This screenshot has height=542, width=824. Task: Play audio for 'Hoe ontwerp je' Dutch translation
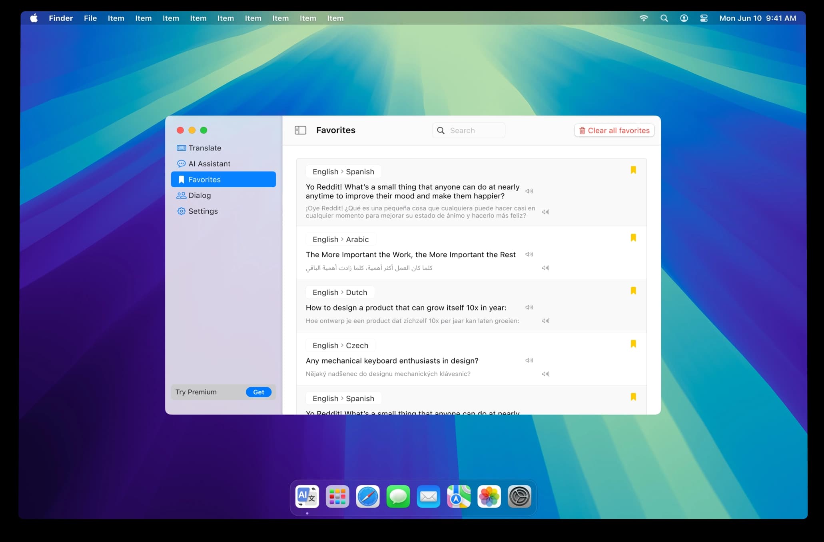pyautogui.click(x=545, y=321)
